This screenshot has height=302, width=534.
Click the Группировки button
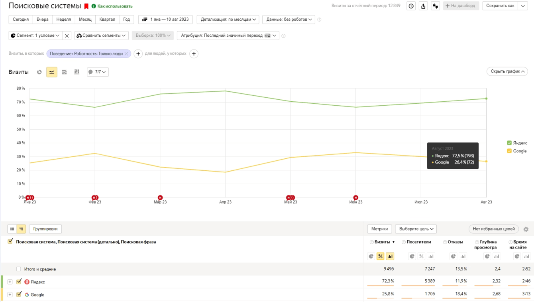pos(45,229)
